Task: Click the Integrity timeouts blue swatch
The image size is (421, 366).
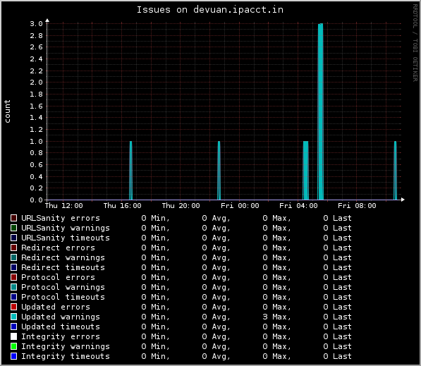Action: point(13,356)
